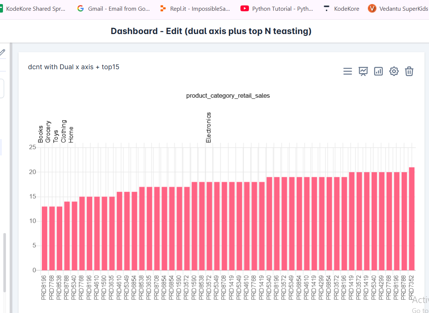Open chart settings gear icon
Viewport: 429px width, 313px height.
pyautogui.click(x=394, y=71)
